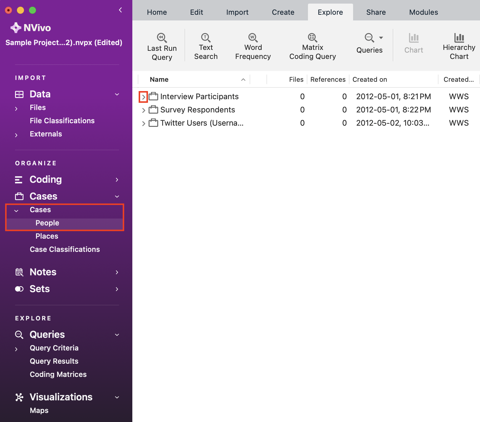Switch to the Share tab
This screenshot has width=480, height=422.
click(x=376, y=12)
